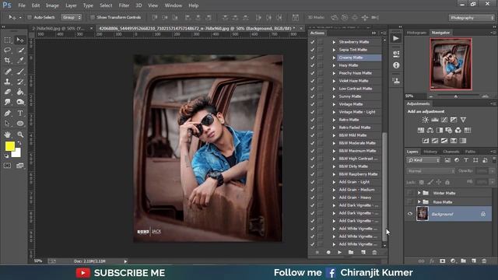The height and width of the screenshot is (280, 498).
Task: Delete action using the trash icon in Actions panel
Action: click(x=374, y=252)
